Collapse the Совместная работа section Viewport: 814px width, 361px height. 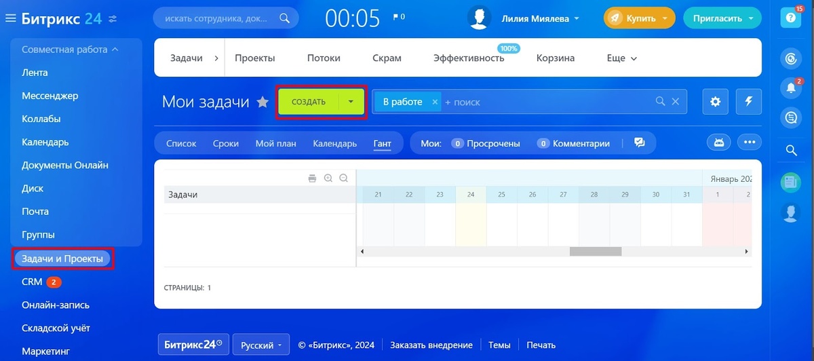click(115, 50)
